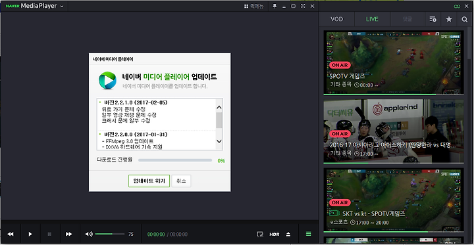Start playback with the play button
The width and height of the screenshot is (474, 245).
click(x=30, y=234)
